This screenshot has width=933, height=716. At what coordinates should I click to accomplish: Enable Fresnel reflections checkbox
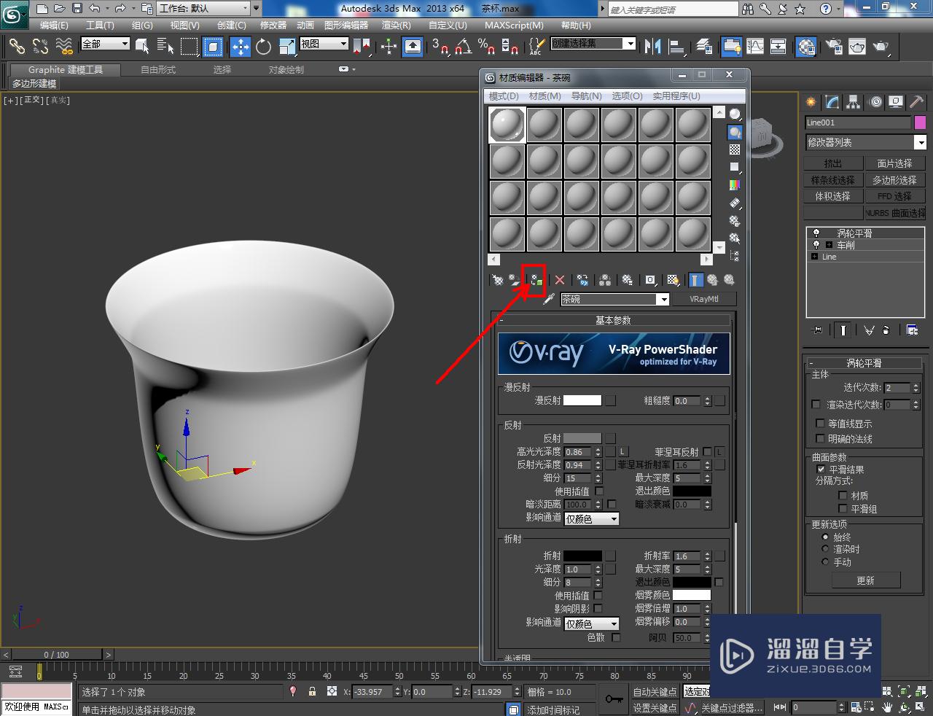(707, 452)
